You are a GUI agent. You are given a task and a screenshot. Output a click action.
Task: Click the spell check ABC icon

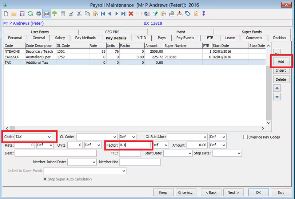71,14
